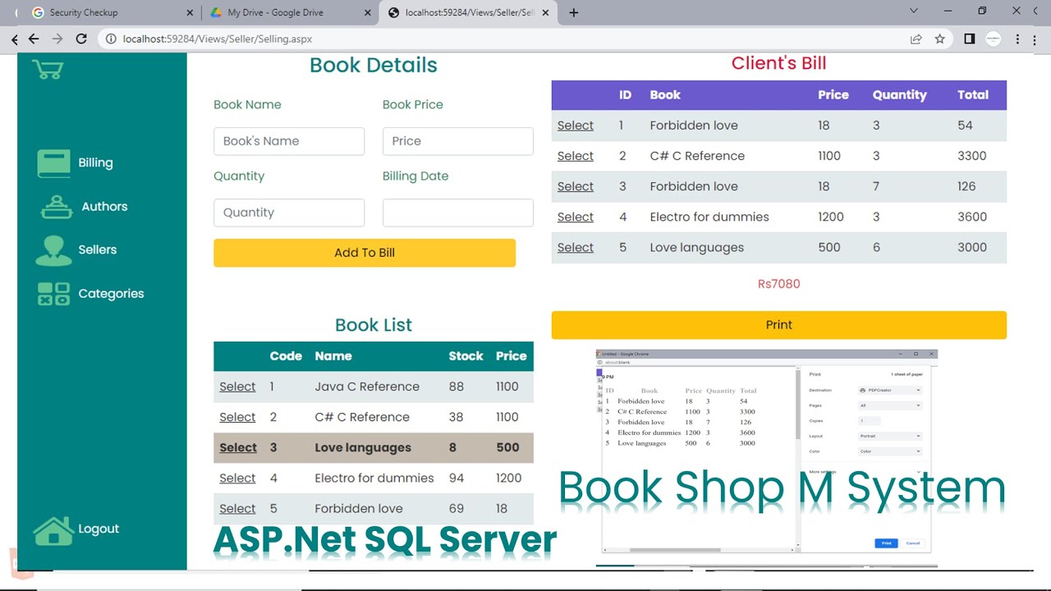The height and width of the screenshot is (591, 1051).
Task: Click the Logout house icon
Action: pyautogui.click(x=53, y=530)
